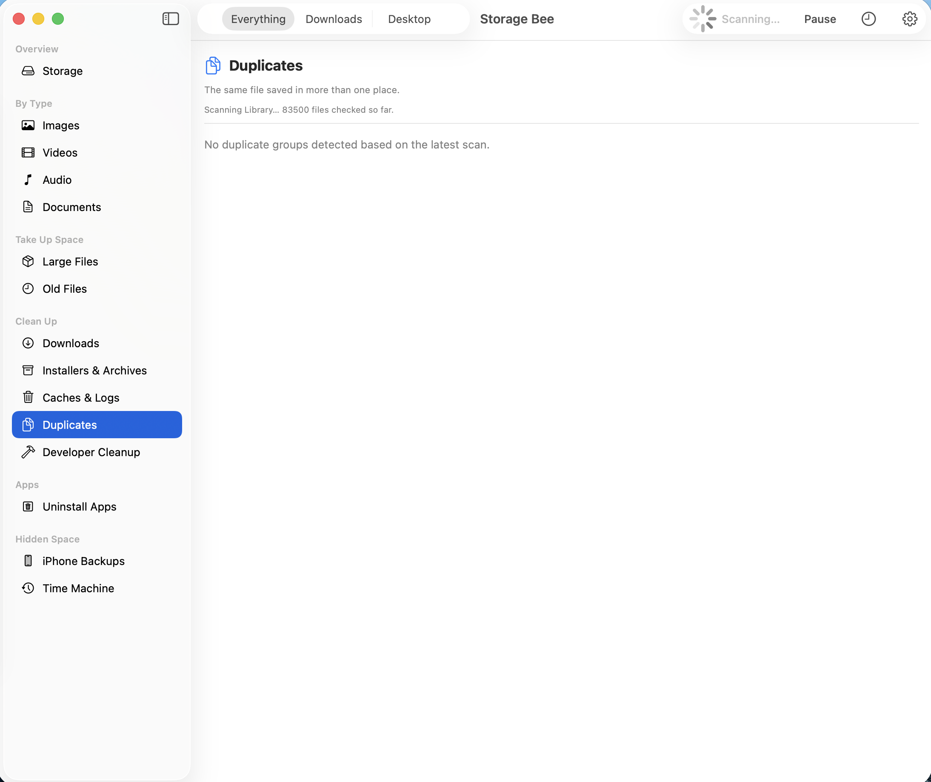Click the Clean Up section header
Screen dimensions: 931x782
[36, 321]
